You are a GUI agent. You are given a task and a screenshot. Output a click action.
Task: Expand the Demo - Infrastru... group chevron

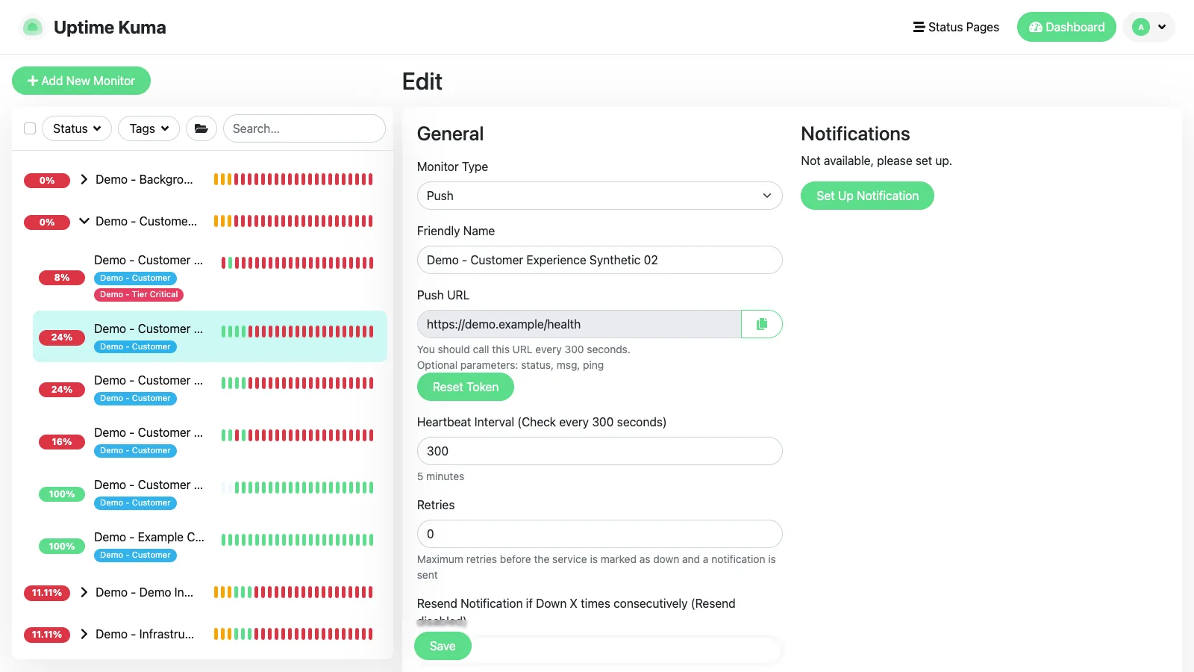84,634
